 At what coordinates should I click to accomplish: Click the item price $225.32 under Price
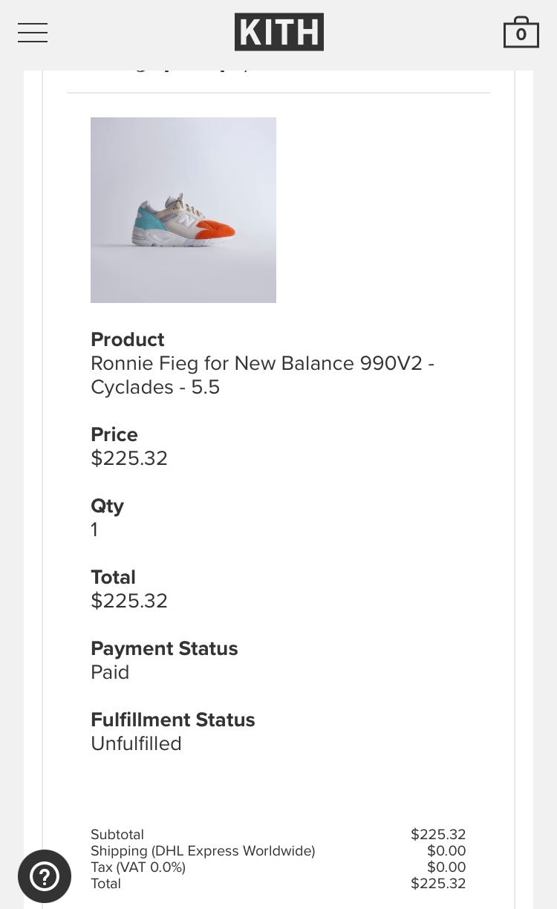129,458
